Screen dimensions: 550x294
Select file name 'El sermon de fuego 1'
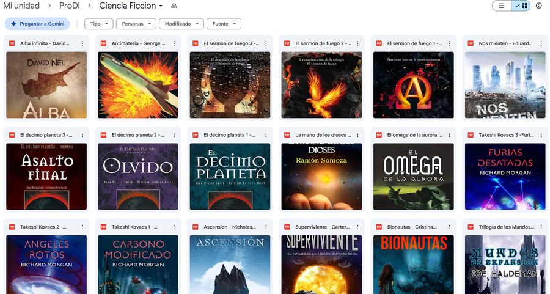(415, 43)
